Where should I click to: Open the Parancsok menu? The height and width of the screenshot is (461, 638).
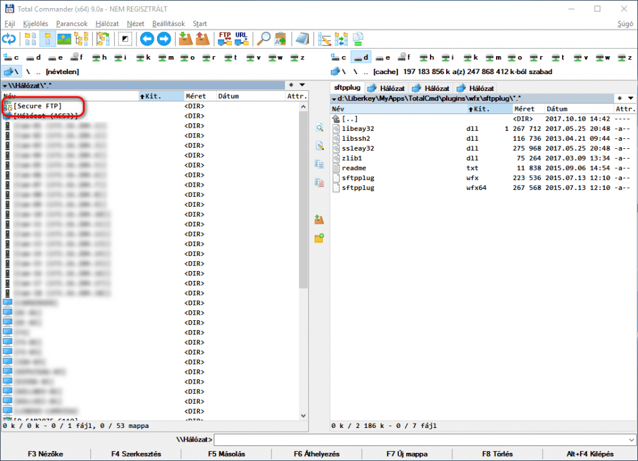[x=72, y=24]
